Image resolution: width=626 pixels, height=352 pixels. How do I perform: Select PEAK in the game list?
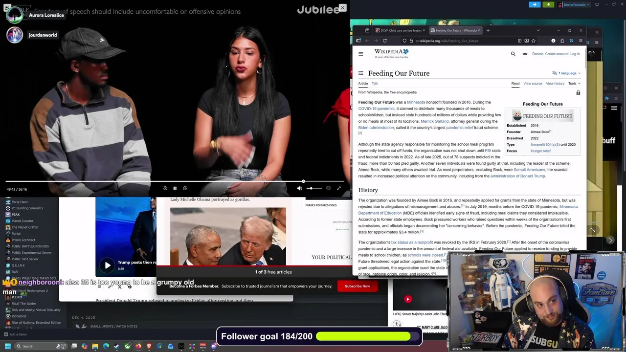(16, 215)
